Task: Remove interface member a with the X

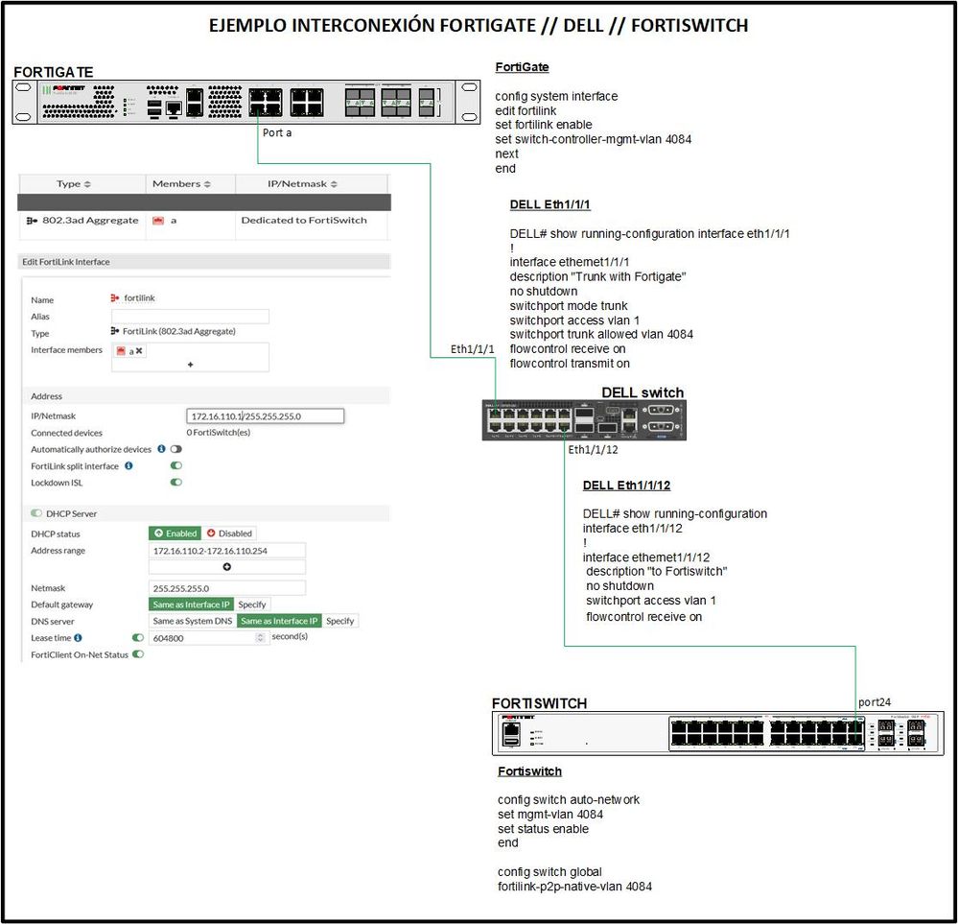Action: pos(139,350)
